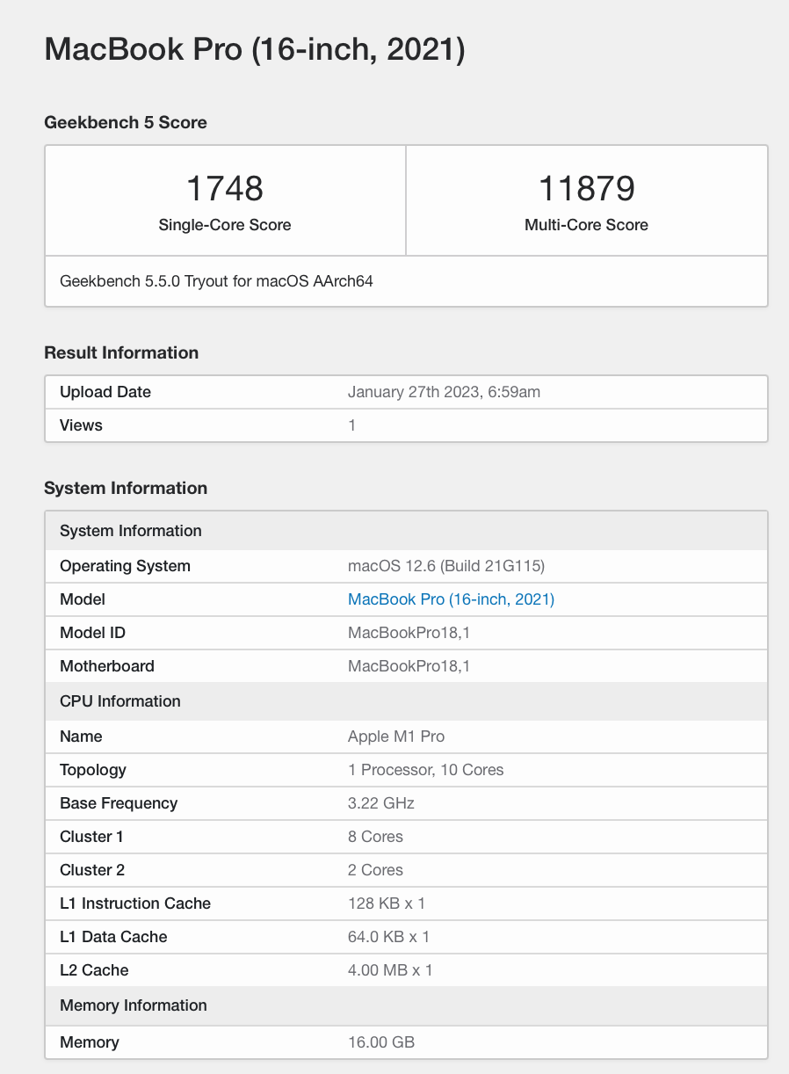Click the Model row label

coord(83,599)
